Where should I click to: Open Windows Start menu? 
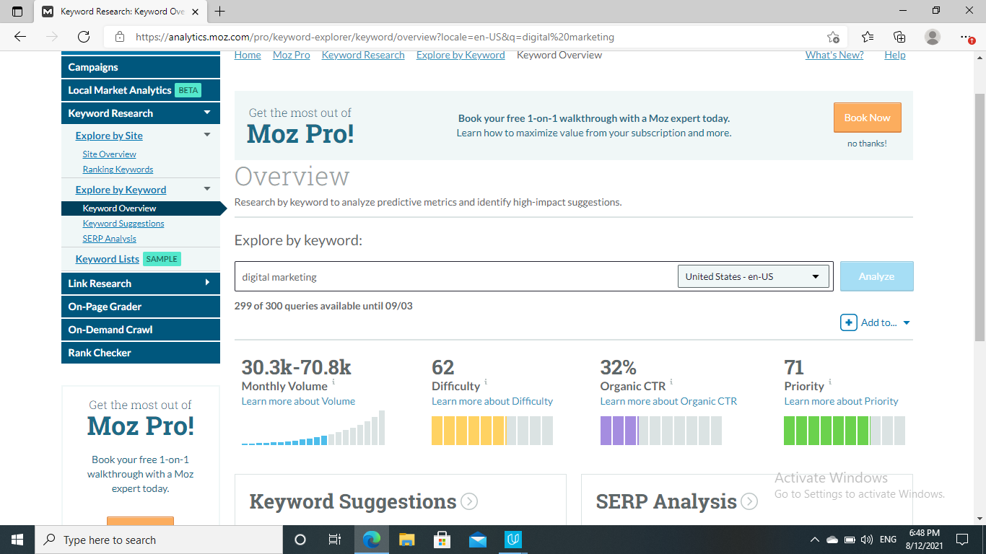17,540
